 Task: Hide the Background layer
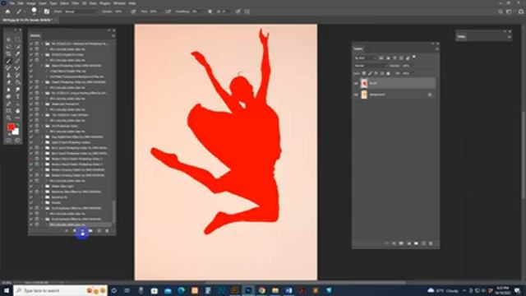[356, 95]
